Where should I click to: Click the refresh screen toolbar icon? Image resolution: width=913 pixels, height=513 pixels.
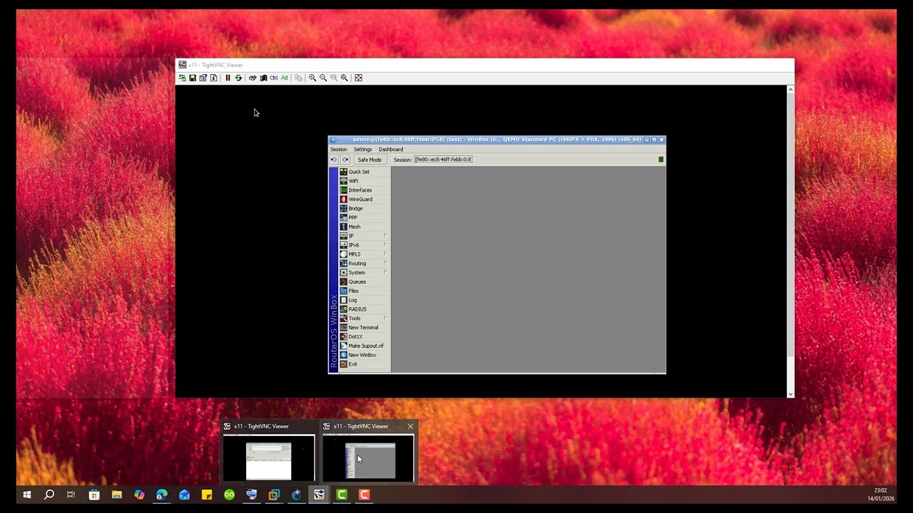238,78
